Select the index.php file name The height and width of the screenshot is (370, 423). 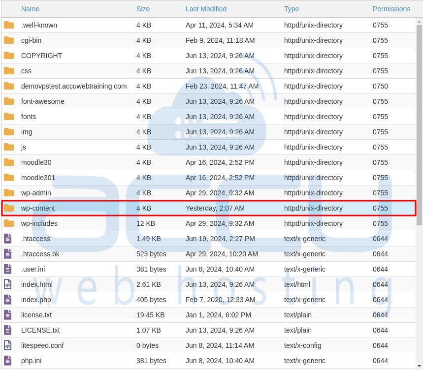click(36, 300)
